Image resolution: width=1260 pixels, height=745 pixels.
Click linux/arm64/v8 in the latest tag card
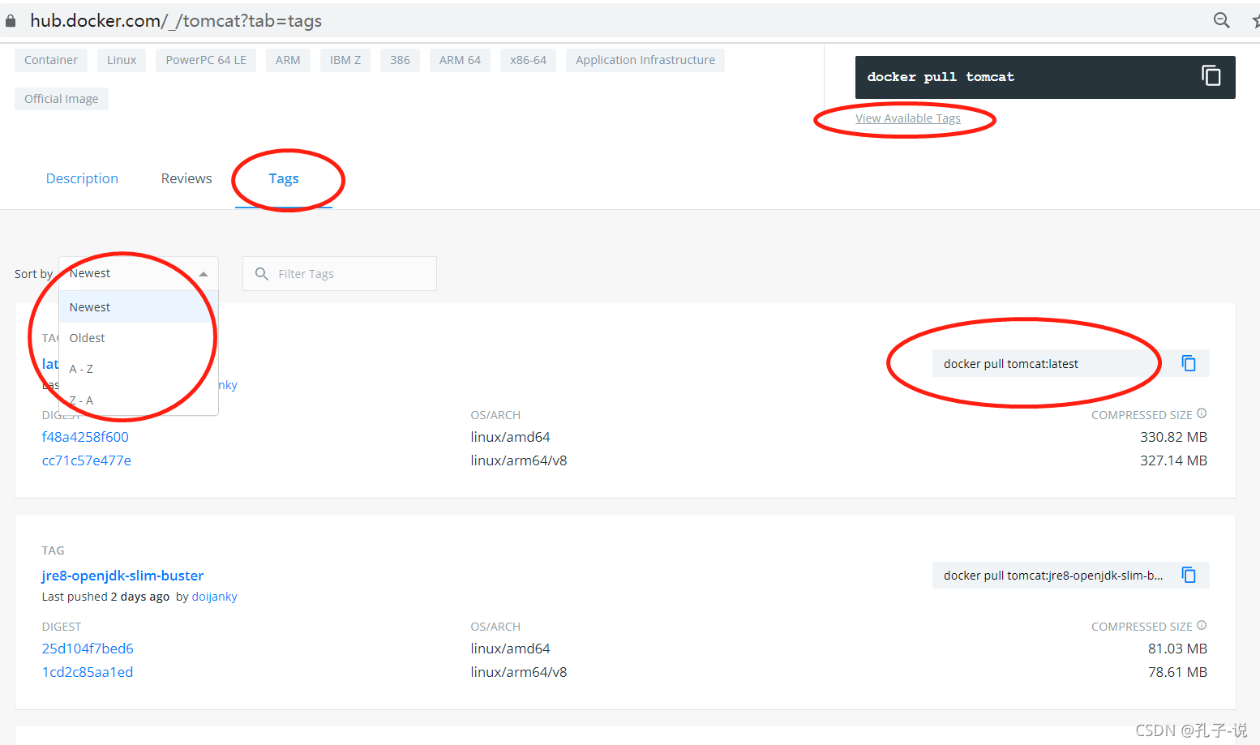519,460
